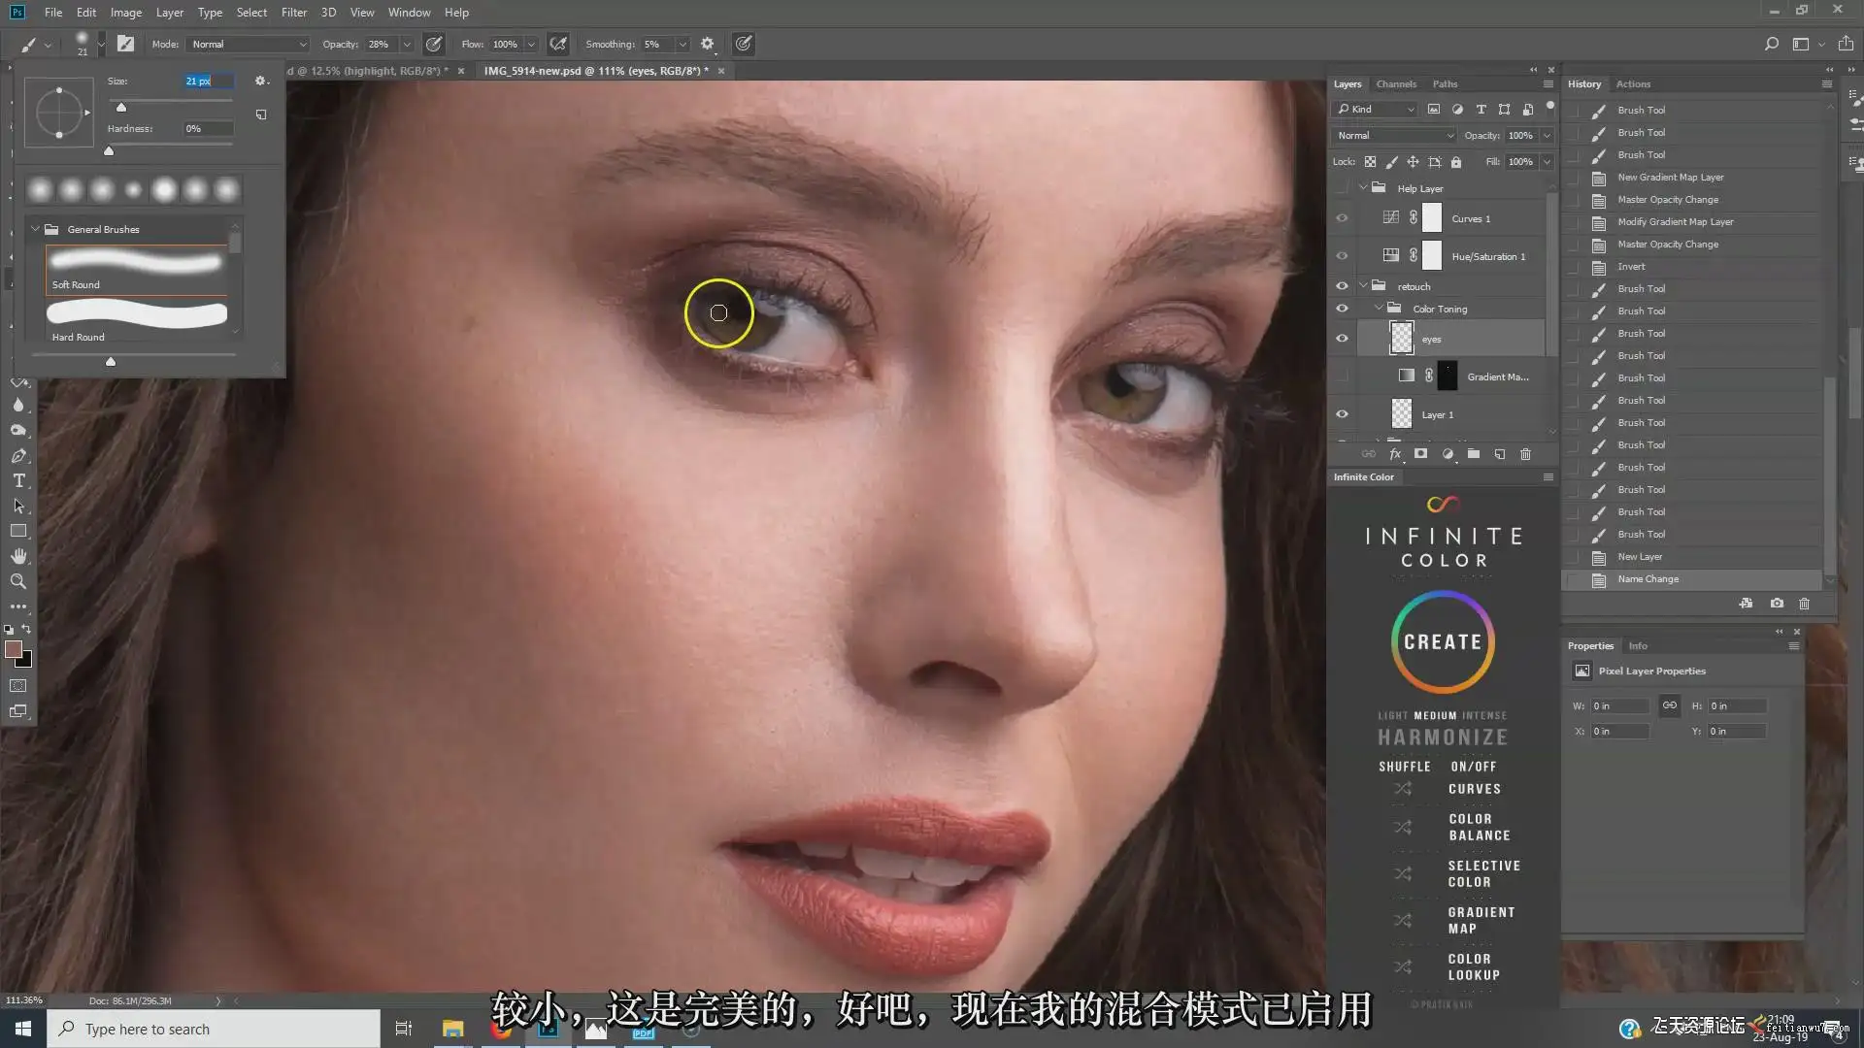1864x1048 pixels.
Task: Select the Zoom tool
Action: tap(18, 581)
